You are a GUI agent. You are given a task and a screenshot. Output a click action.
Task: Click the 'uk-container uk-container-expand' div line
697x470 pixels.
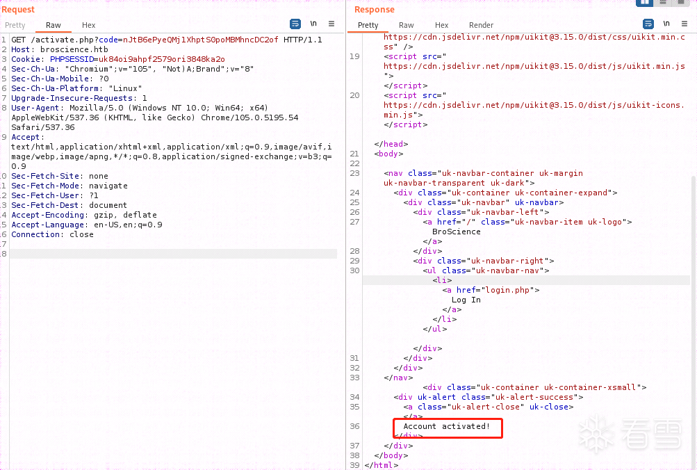pyautogui.click(x=505, y=193)
